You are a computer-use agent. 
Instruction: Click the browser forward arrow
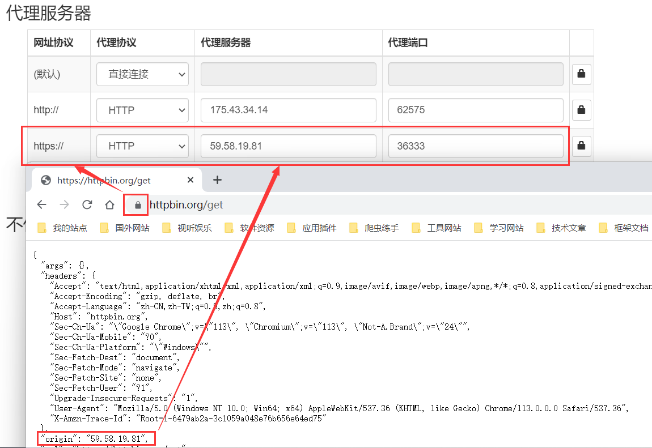(65, 204)
